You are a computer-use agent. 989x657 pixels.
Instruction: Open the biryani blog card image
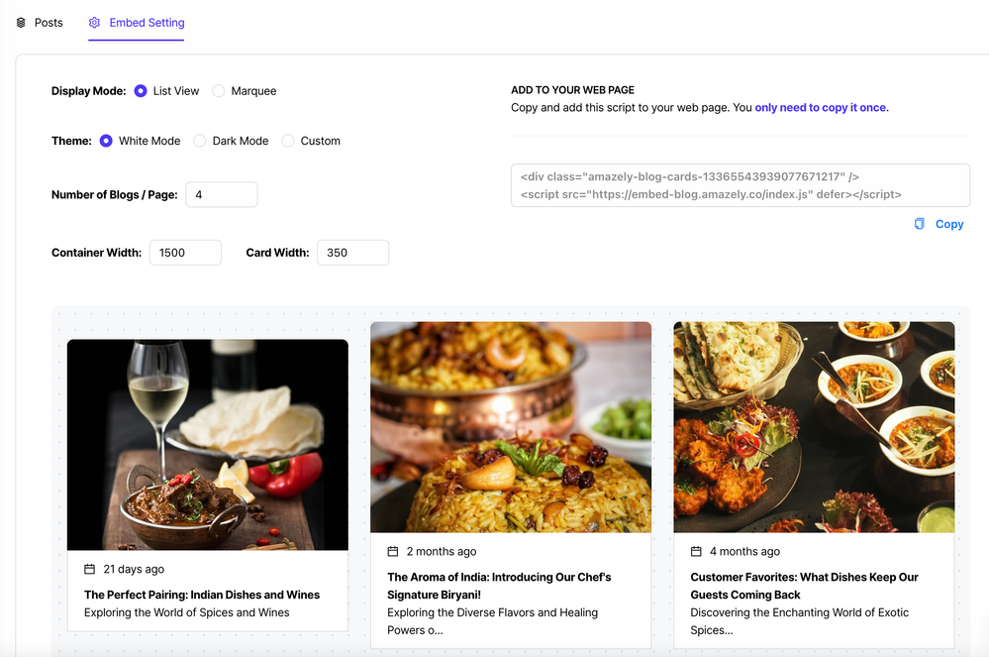click(511, 427)
